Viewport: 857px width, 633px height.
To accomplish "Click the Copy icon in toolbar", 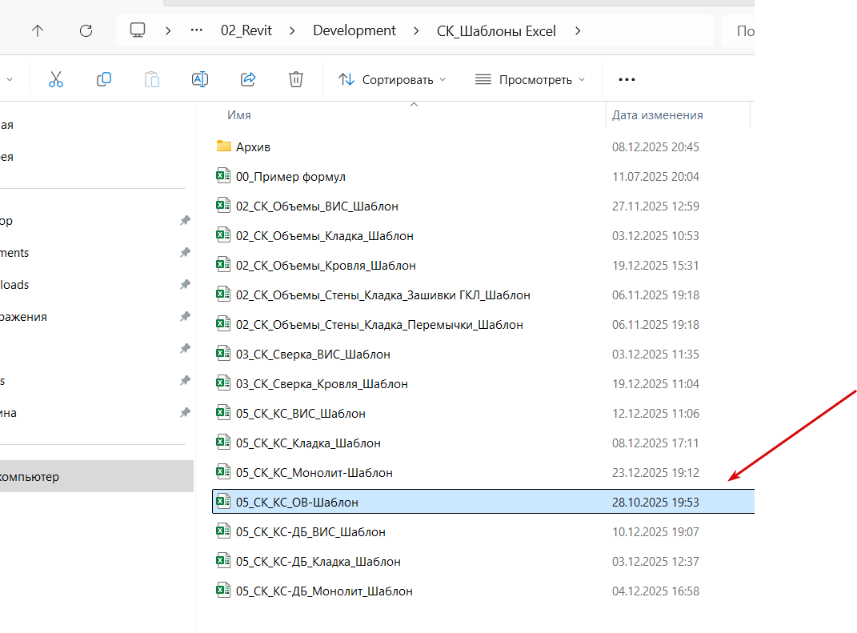I will 103,79.
